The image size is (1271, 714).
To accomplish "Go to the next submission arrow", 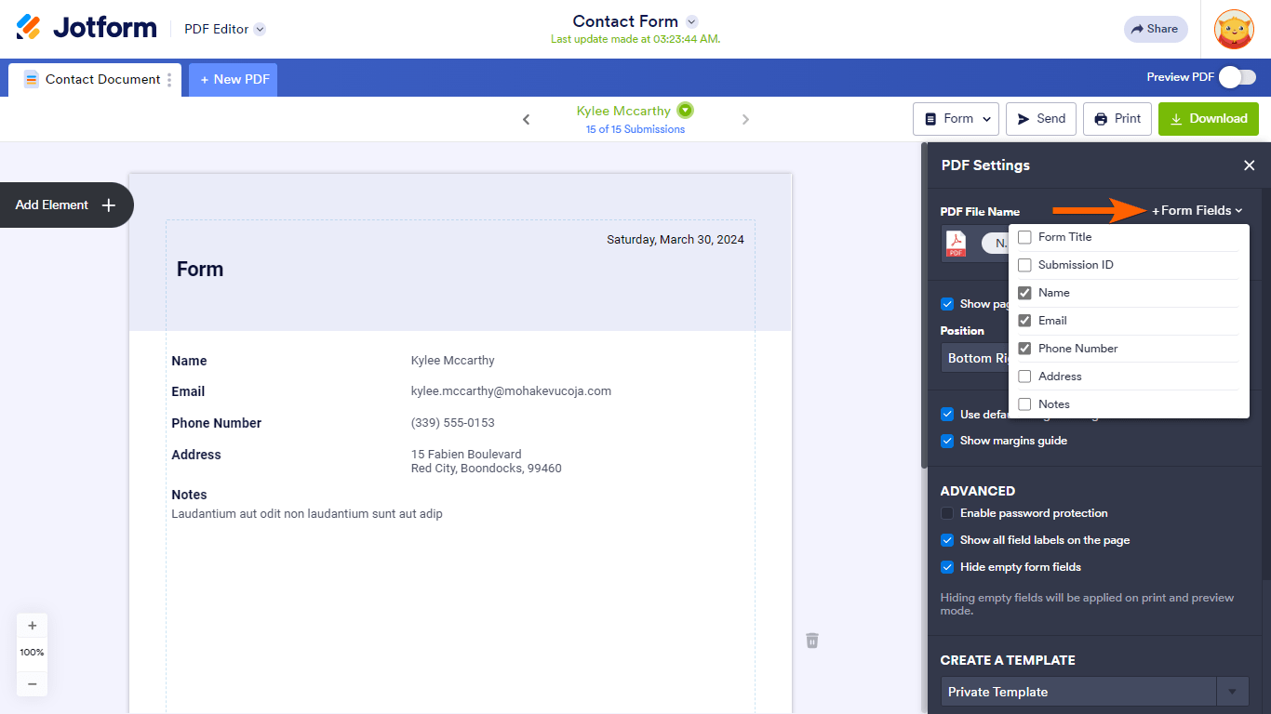I will click(745, 119).
